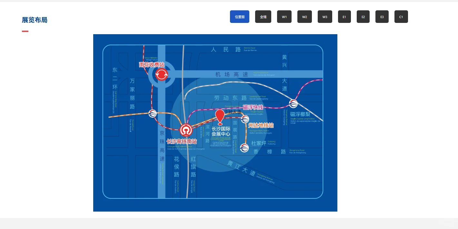Open the C1 hall tab
Screen dimensions: 458x229
point(401,17)
